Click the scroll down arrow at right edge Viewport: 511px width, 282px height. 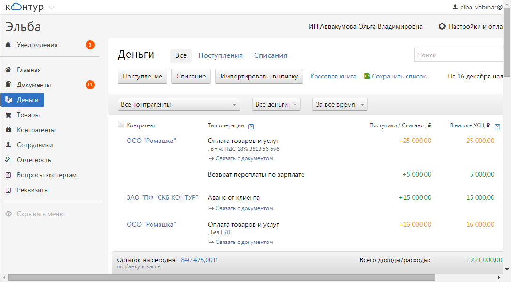pos(507,270)
